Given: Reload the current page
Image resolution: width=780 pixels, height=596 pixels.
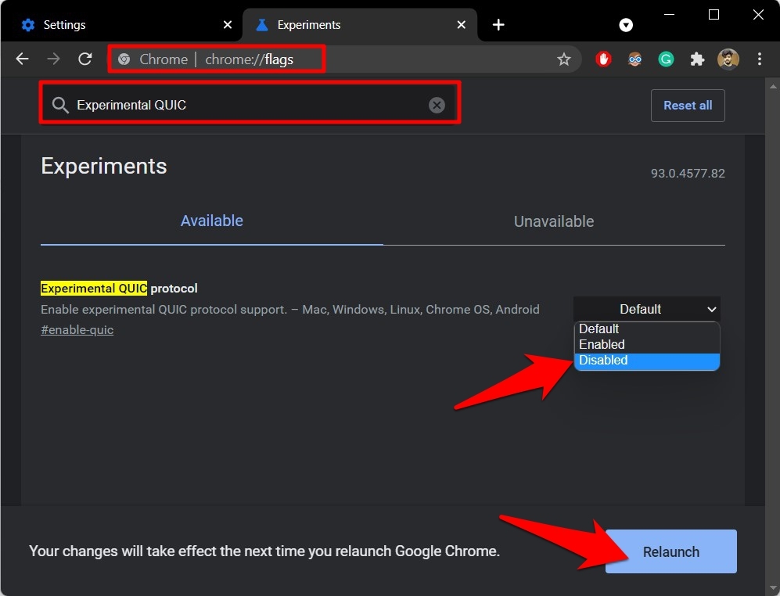Looking at the screenshot, I should point(84,59).
